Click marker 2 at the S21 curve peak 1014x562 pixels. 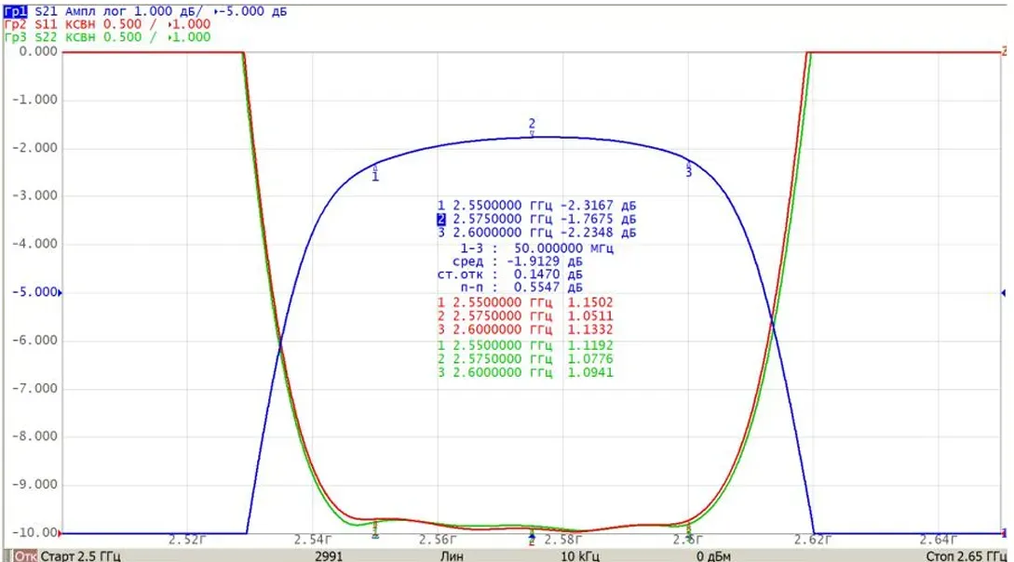tap(532, 126)
